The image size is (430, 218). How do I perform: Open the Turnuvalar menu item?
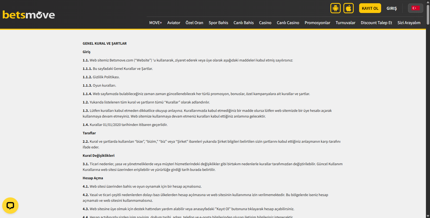point(345,23)
